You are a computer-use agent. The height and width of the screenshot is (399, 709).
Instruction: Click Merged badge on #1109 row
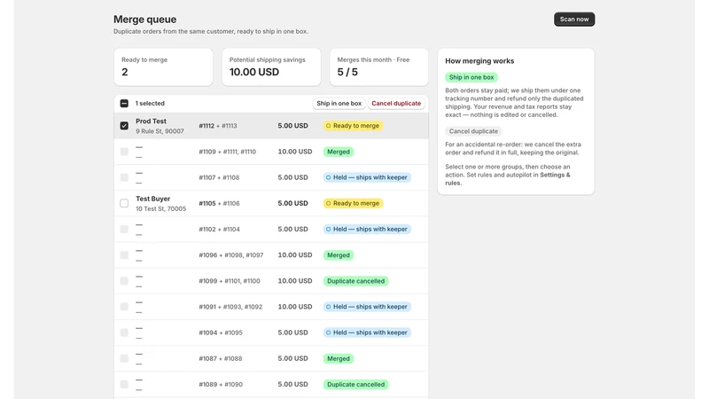click(x=339, y=152)
